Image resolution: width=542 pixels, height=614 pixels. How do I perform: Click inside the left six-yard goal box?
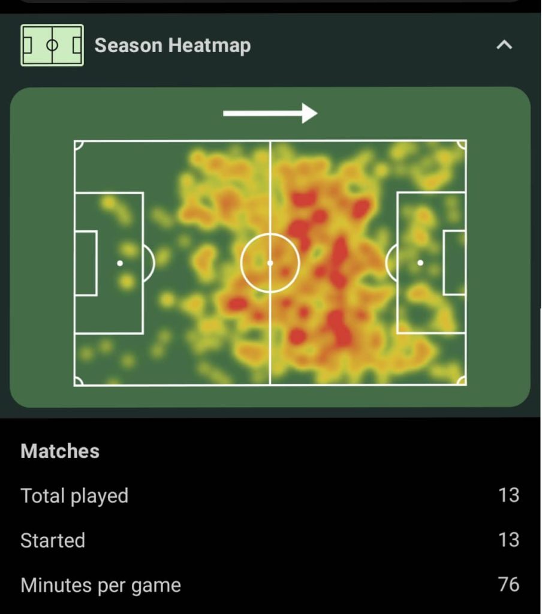(86, 263)
